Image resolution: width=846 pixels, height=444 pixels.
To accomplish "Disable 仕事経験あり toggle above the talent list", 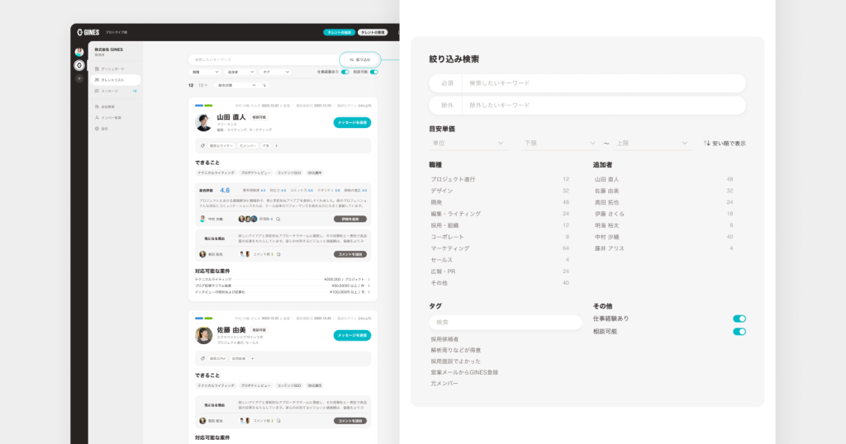I will coord(345,72).
